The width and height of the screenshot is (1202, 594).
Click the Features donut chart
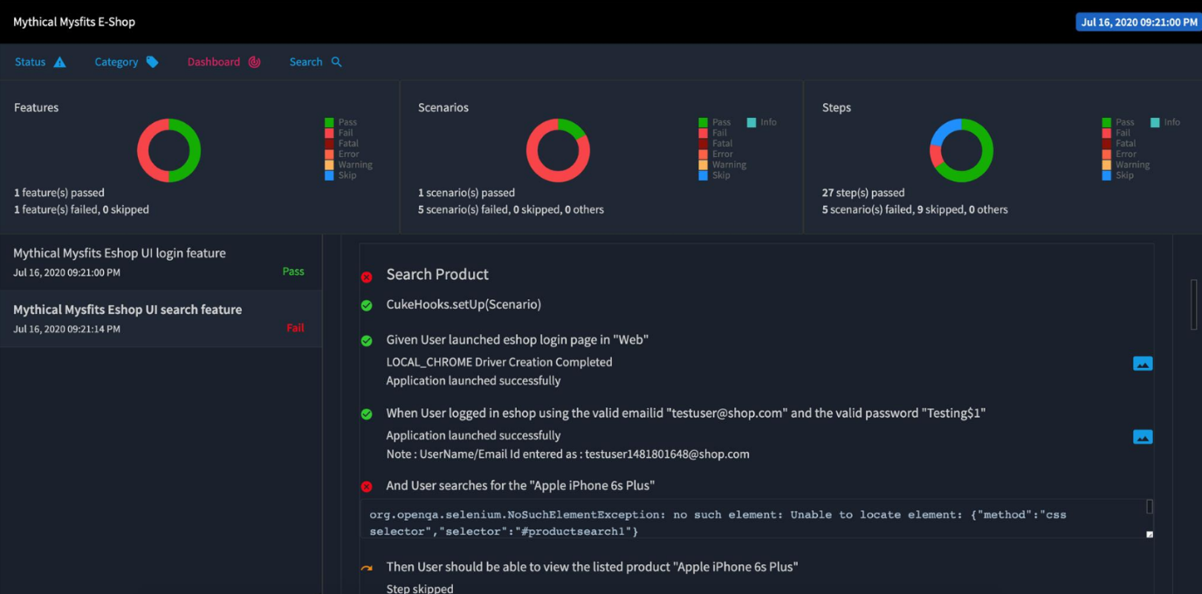[x=168, y=151]
